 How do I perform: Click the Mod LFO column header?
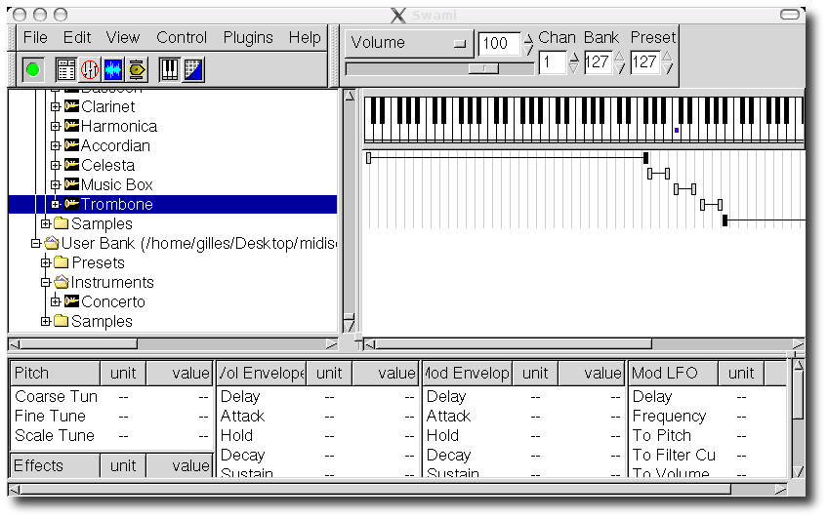coord(674,374)
